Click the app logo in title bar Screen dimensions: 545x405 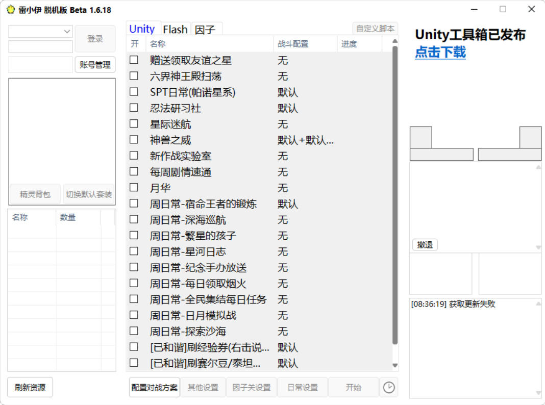coord(10,10)
